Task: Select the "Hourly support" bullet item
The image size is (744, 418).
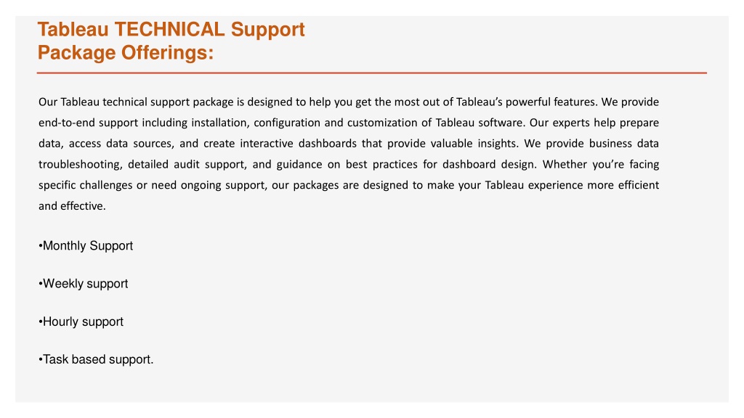Action: [x=81, y=321]
